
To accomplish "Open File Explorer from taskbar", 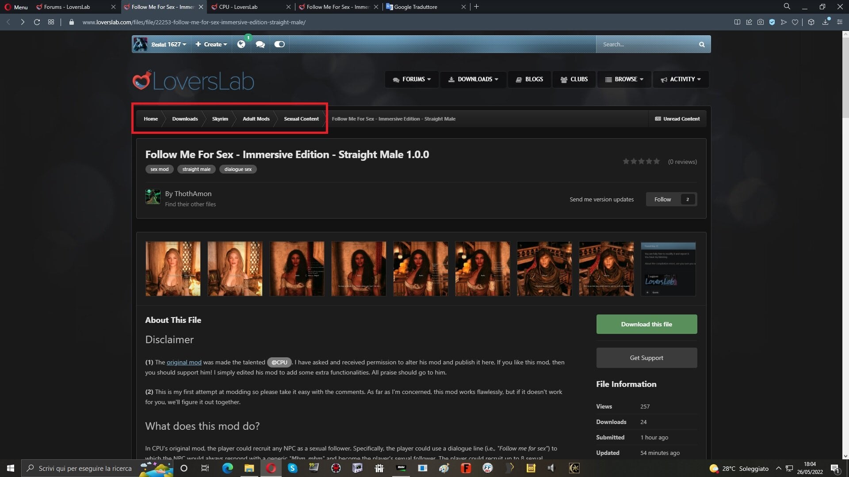I will (249, 468).
